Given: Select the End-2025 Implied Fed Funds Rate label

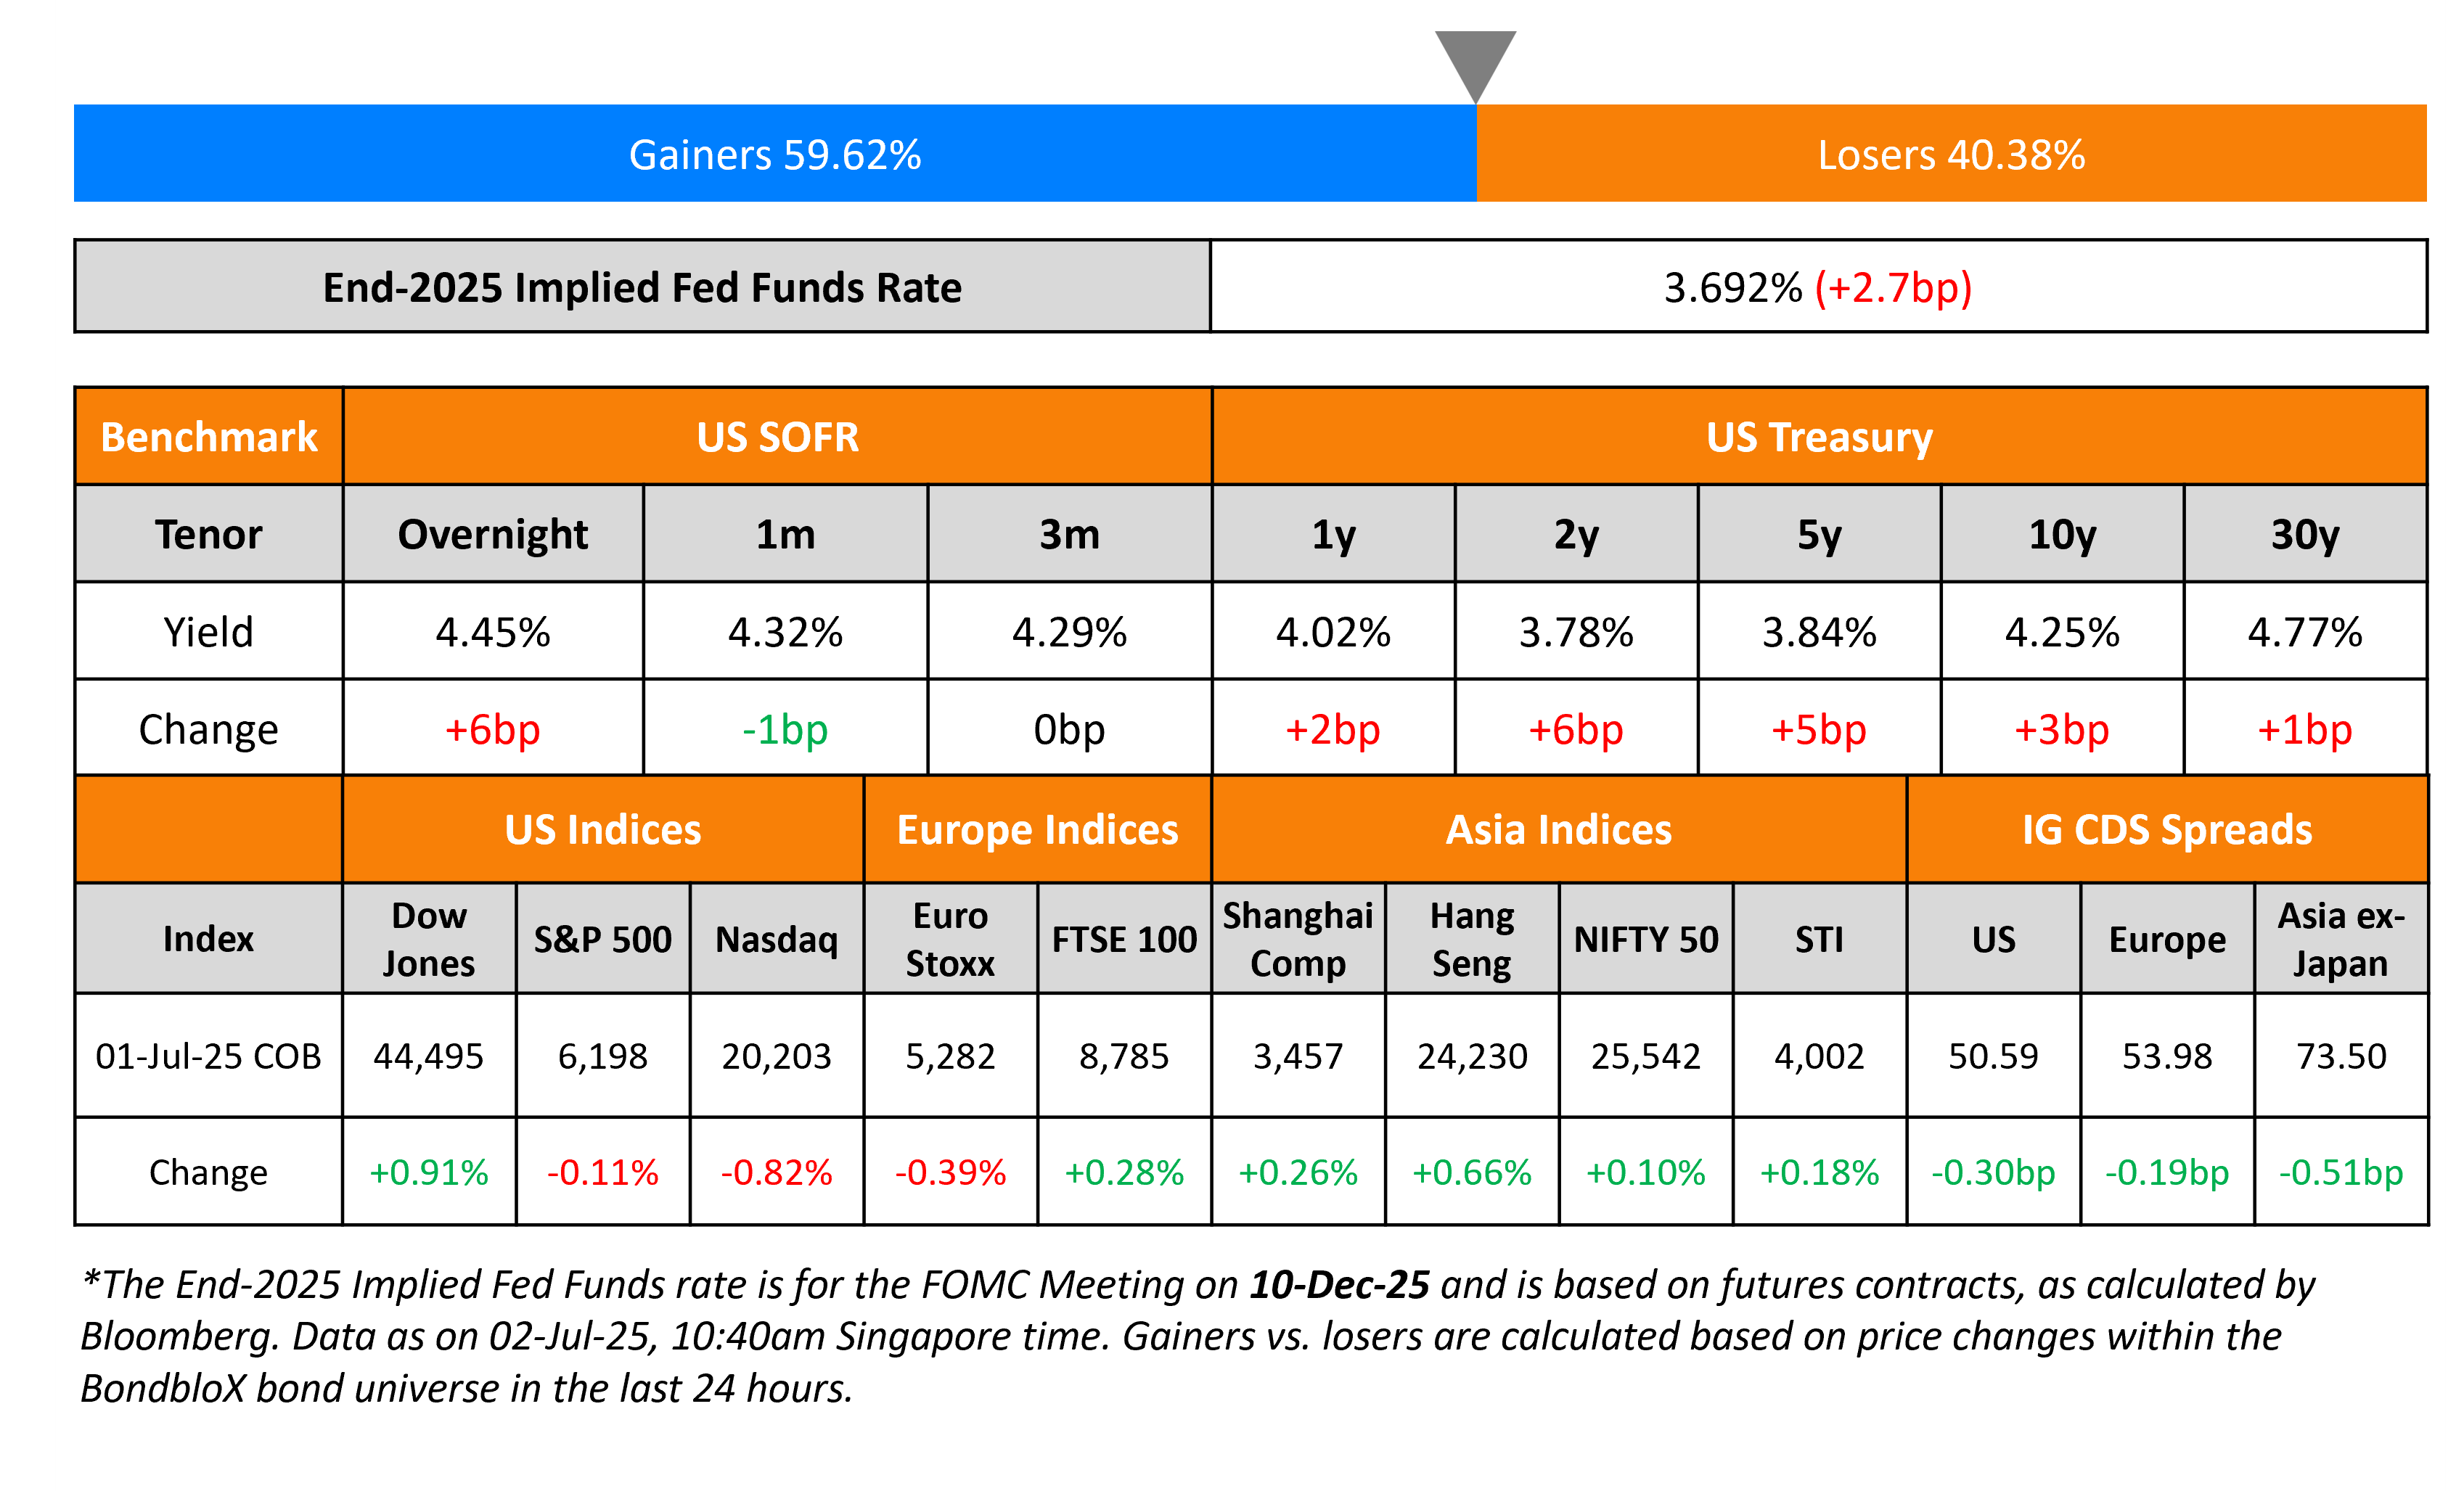Looking at the screenshot, I should (x=642, y=287).
